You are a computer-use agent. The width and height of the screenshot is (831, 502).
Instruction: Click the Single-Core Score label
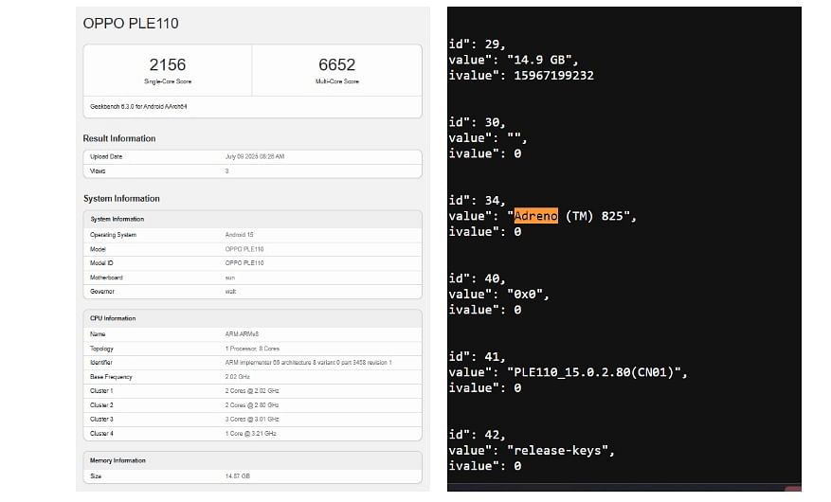[x=168, y=81]
